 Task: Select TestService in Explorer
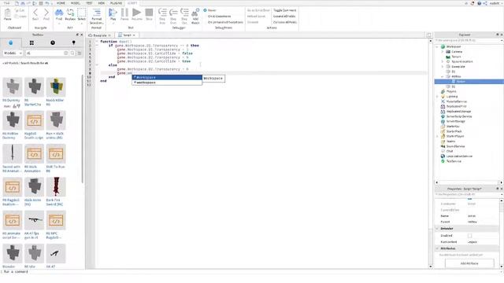454,161
